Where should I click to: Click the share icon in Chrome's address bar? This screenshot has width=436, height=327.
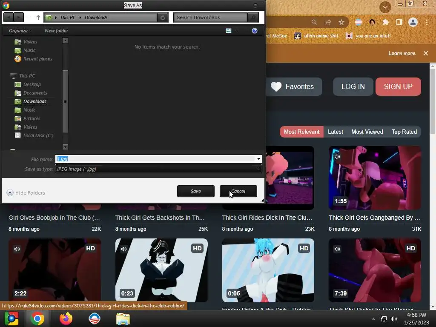click(x=328, y=22)
